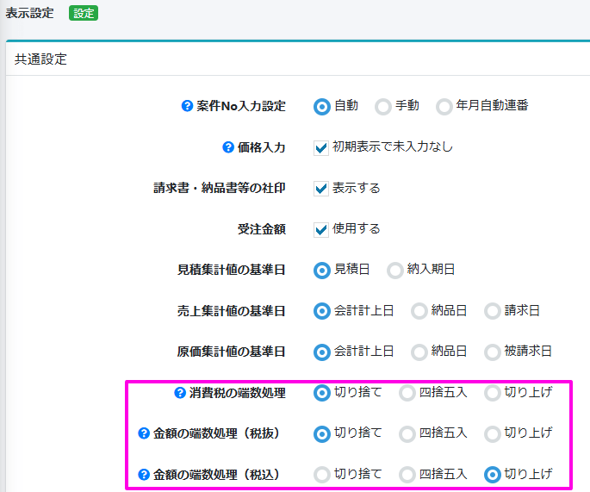This screenshot has width=590, height=492.
Task: Select 四捨五入 for 金額の端数処理（税込）
Action: pyautogui.click(x=407, y=475)
